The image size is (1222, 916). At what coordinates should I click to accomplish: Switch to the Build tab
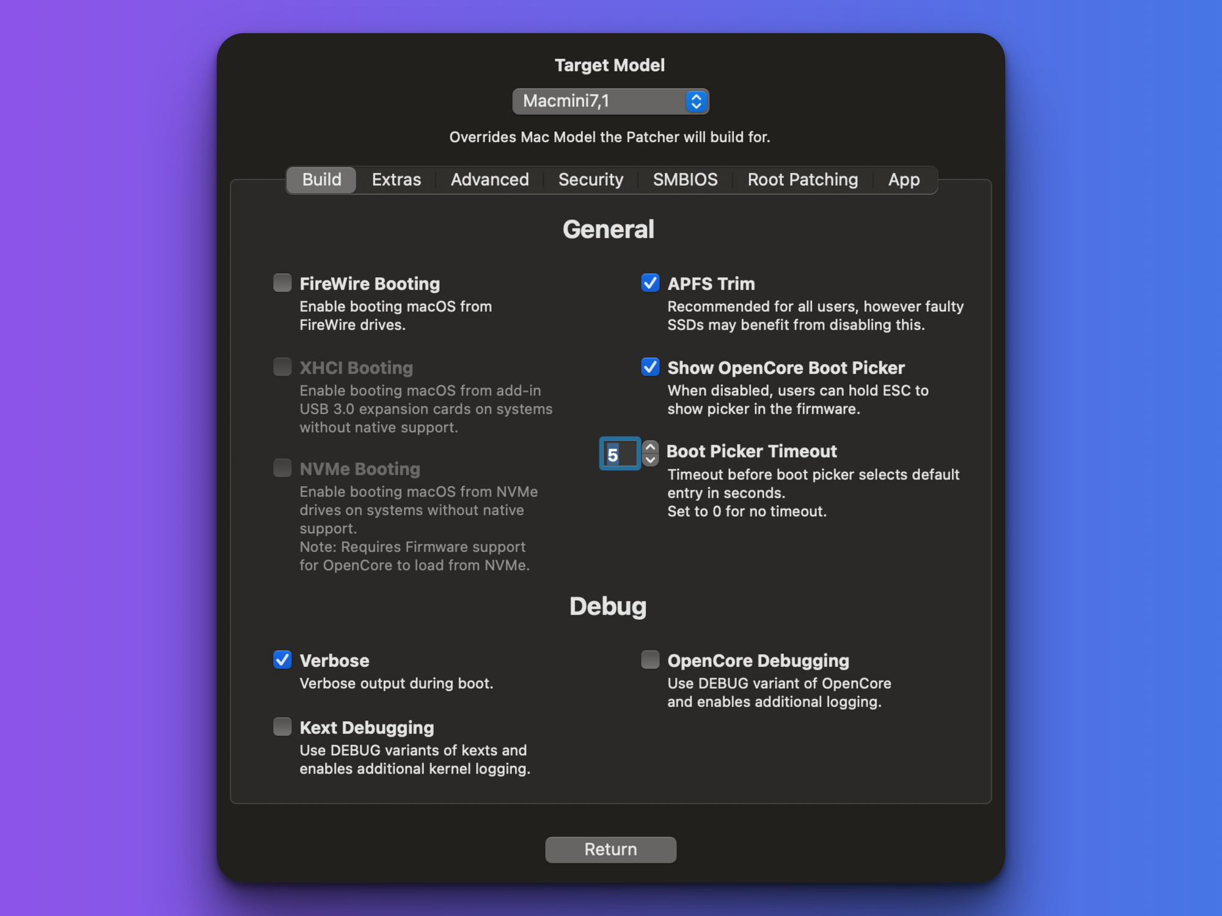[x=321, y=180]
